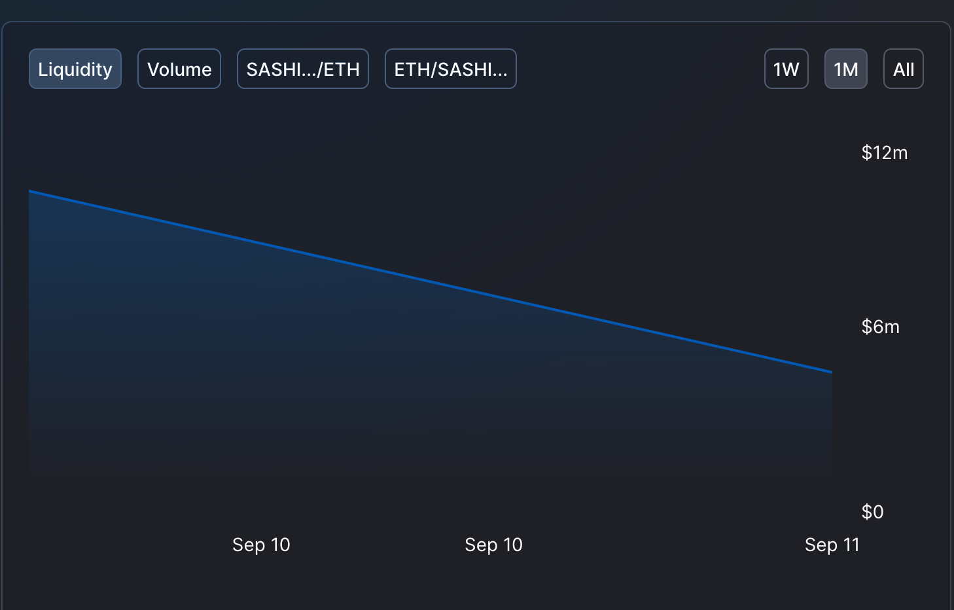Viewport: 954px width, 610px height.
Task: Select the Liquidity chart tab
Action: (75, 69)
